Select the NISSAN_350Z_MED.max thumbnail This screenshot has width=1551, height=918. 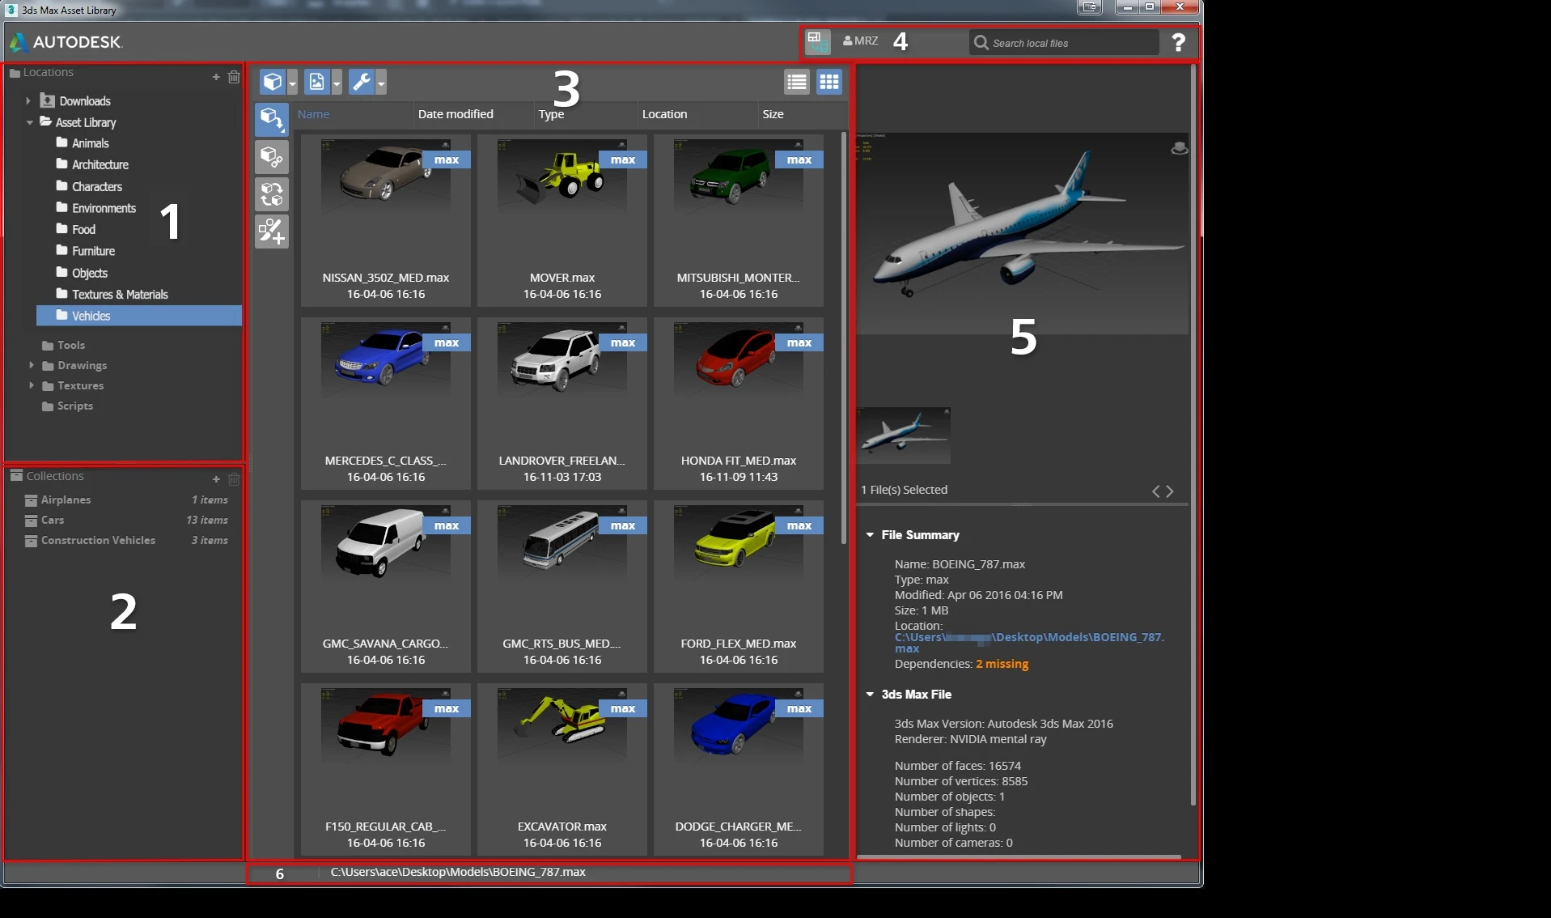click(386, 220)
